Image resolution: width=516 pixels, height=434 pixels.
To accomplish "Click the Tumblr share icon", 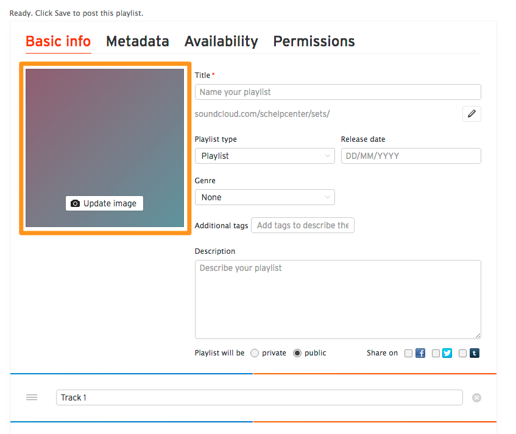I will pos(475,353).
